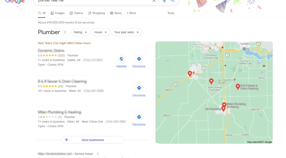Viewport: 286px width, 158px height.
Task: Open three-dot menu next to Service Areas result
Action: (98, 154)
